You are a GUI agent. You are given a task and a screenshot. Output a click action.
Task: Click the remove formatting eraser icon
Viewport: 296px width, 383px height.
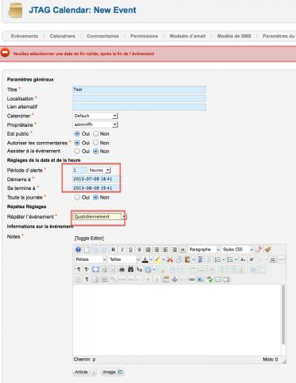tap(259, 250)
